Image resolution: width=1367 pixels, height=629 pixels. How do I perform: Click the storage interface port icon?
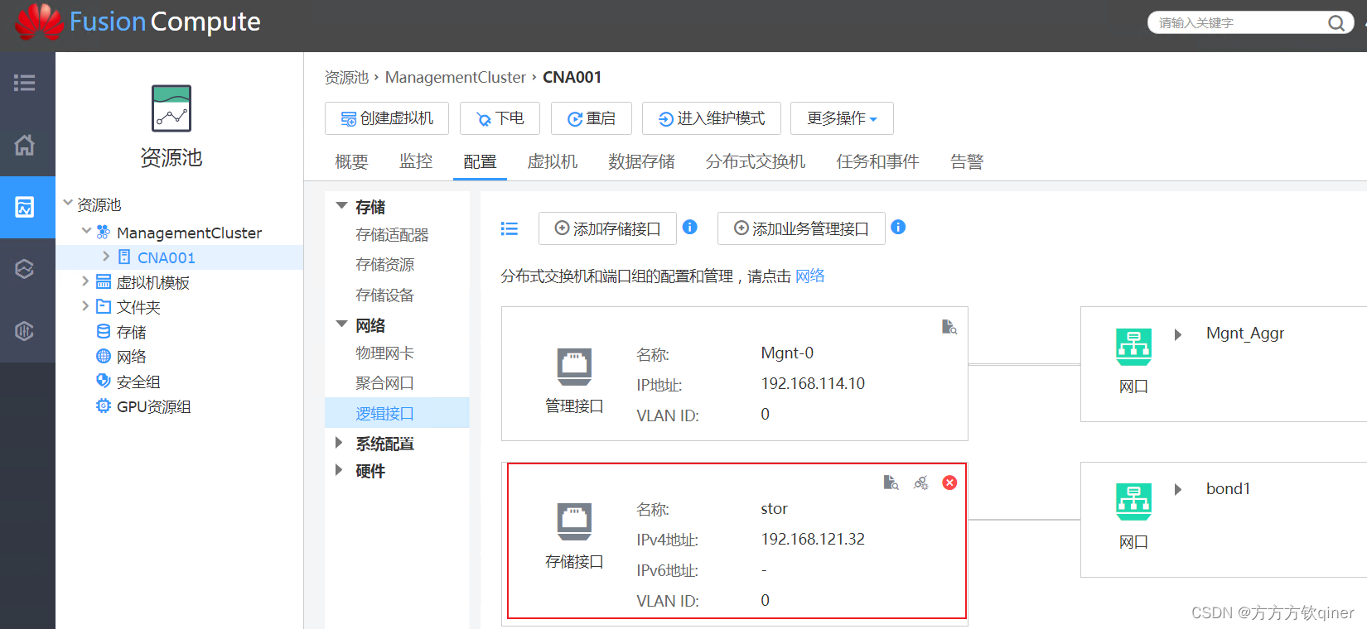click(574, 522)
